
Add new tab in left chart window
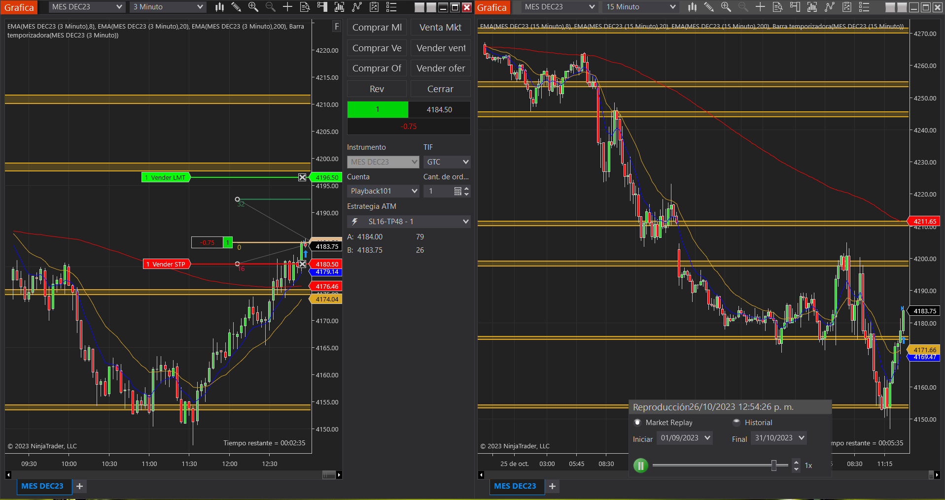tap(79, 486)
